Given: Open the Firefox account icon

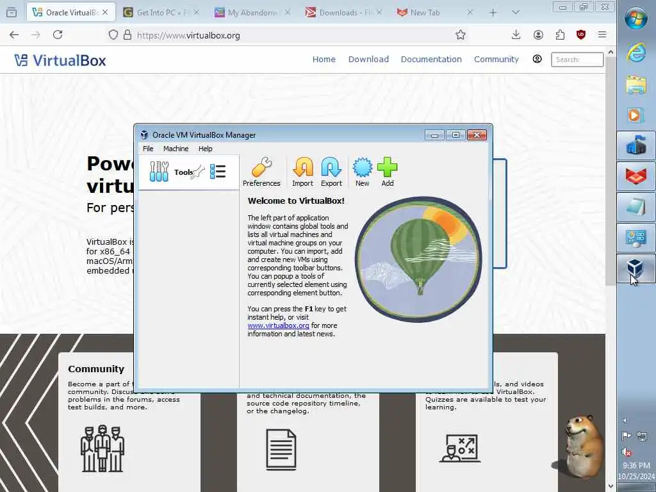Looking at the screenshot, I should point(538,35).
